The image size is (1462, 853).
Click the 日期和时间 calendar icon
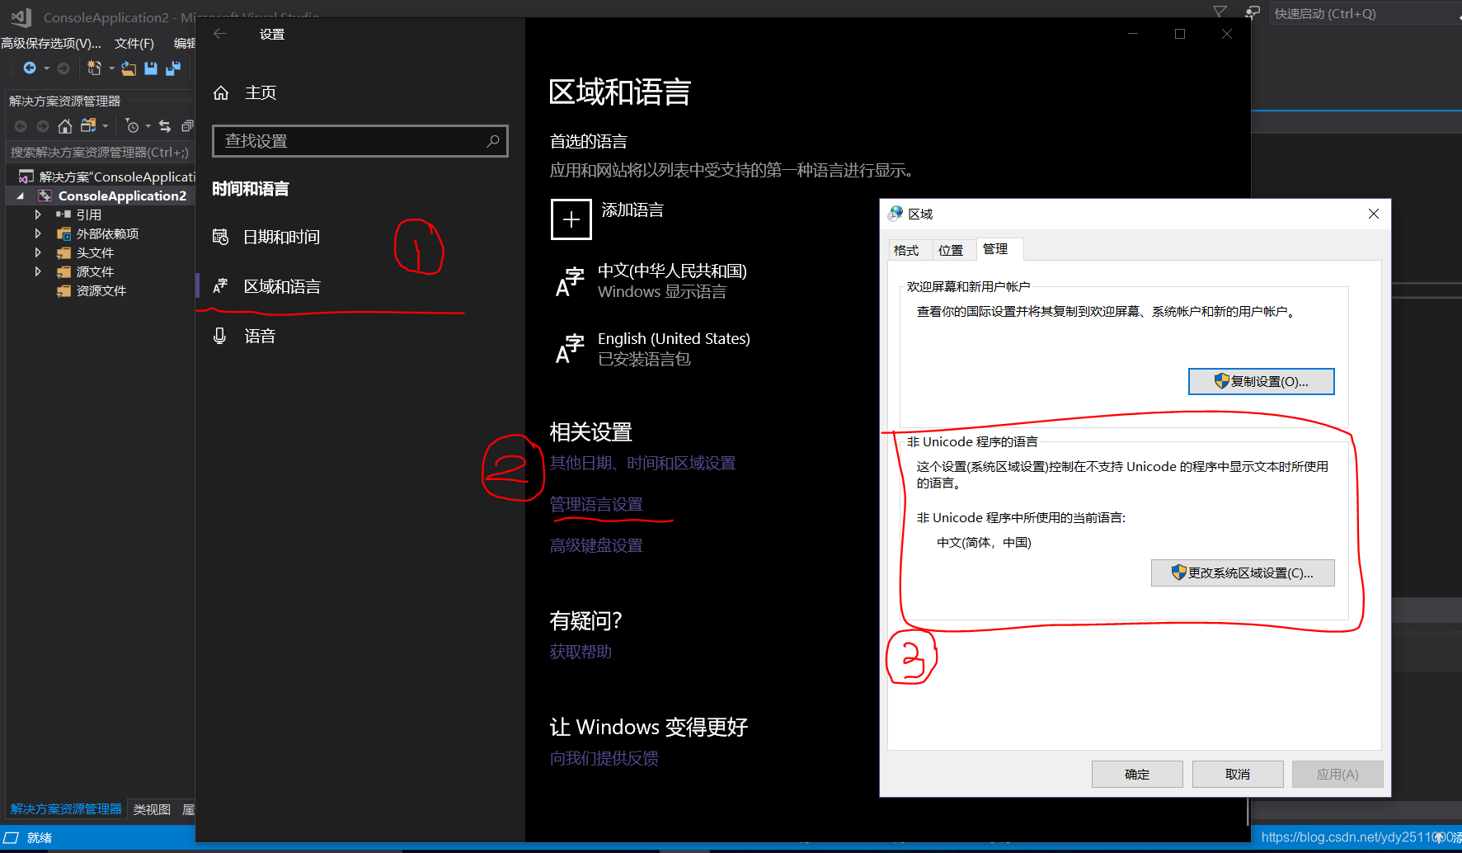coord(220,237)
